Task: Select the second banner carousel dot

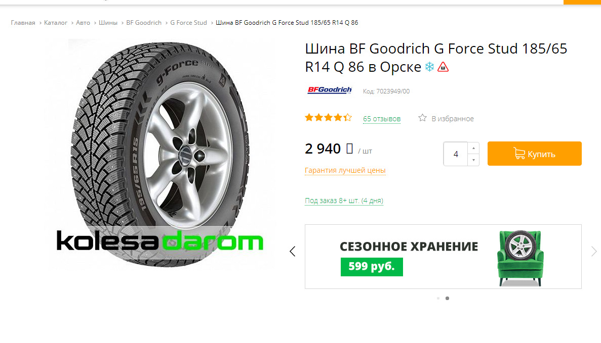Action: (447, 298)
